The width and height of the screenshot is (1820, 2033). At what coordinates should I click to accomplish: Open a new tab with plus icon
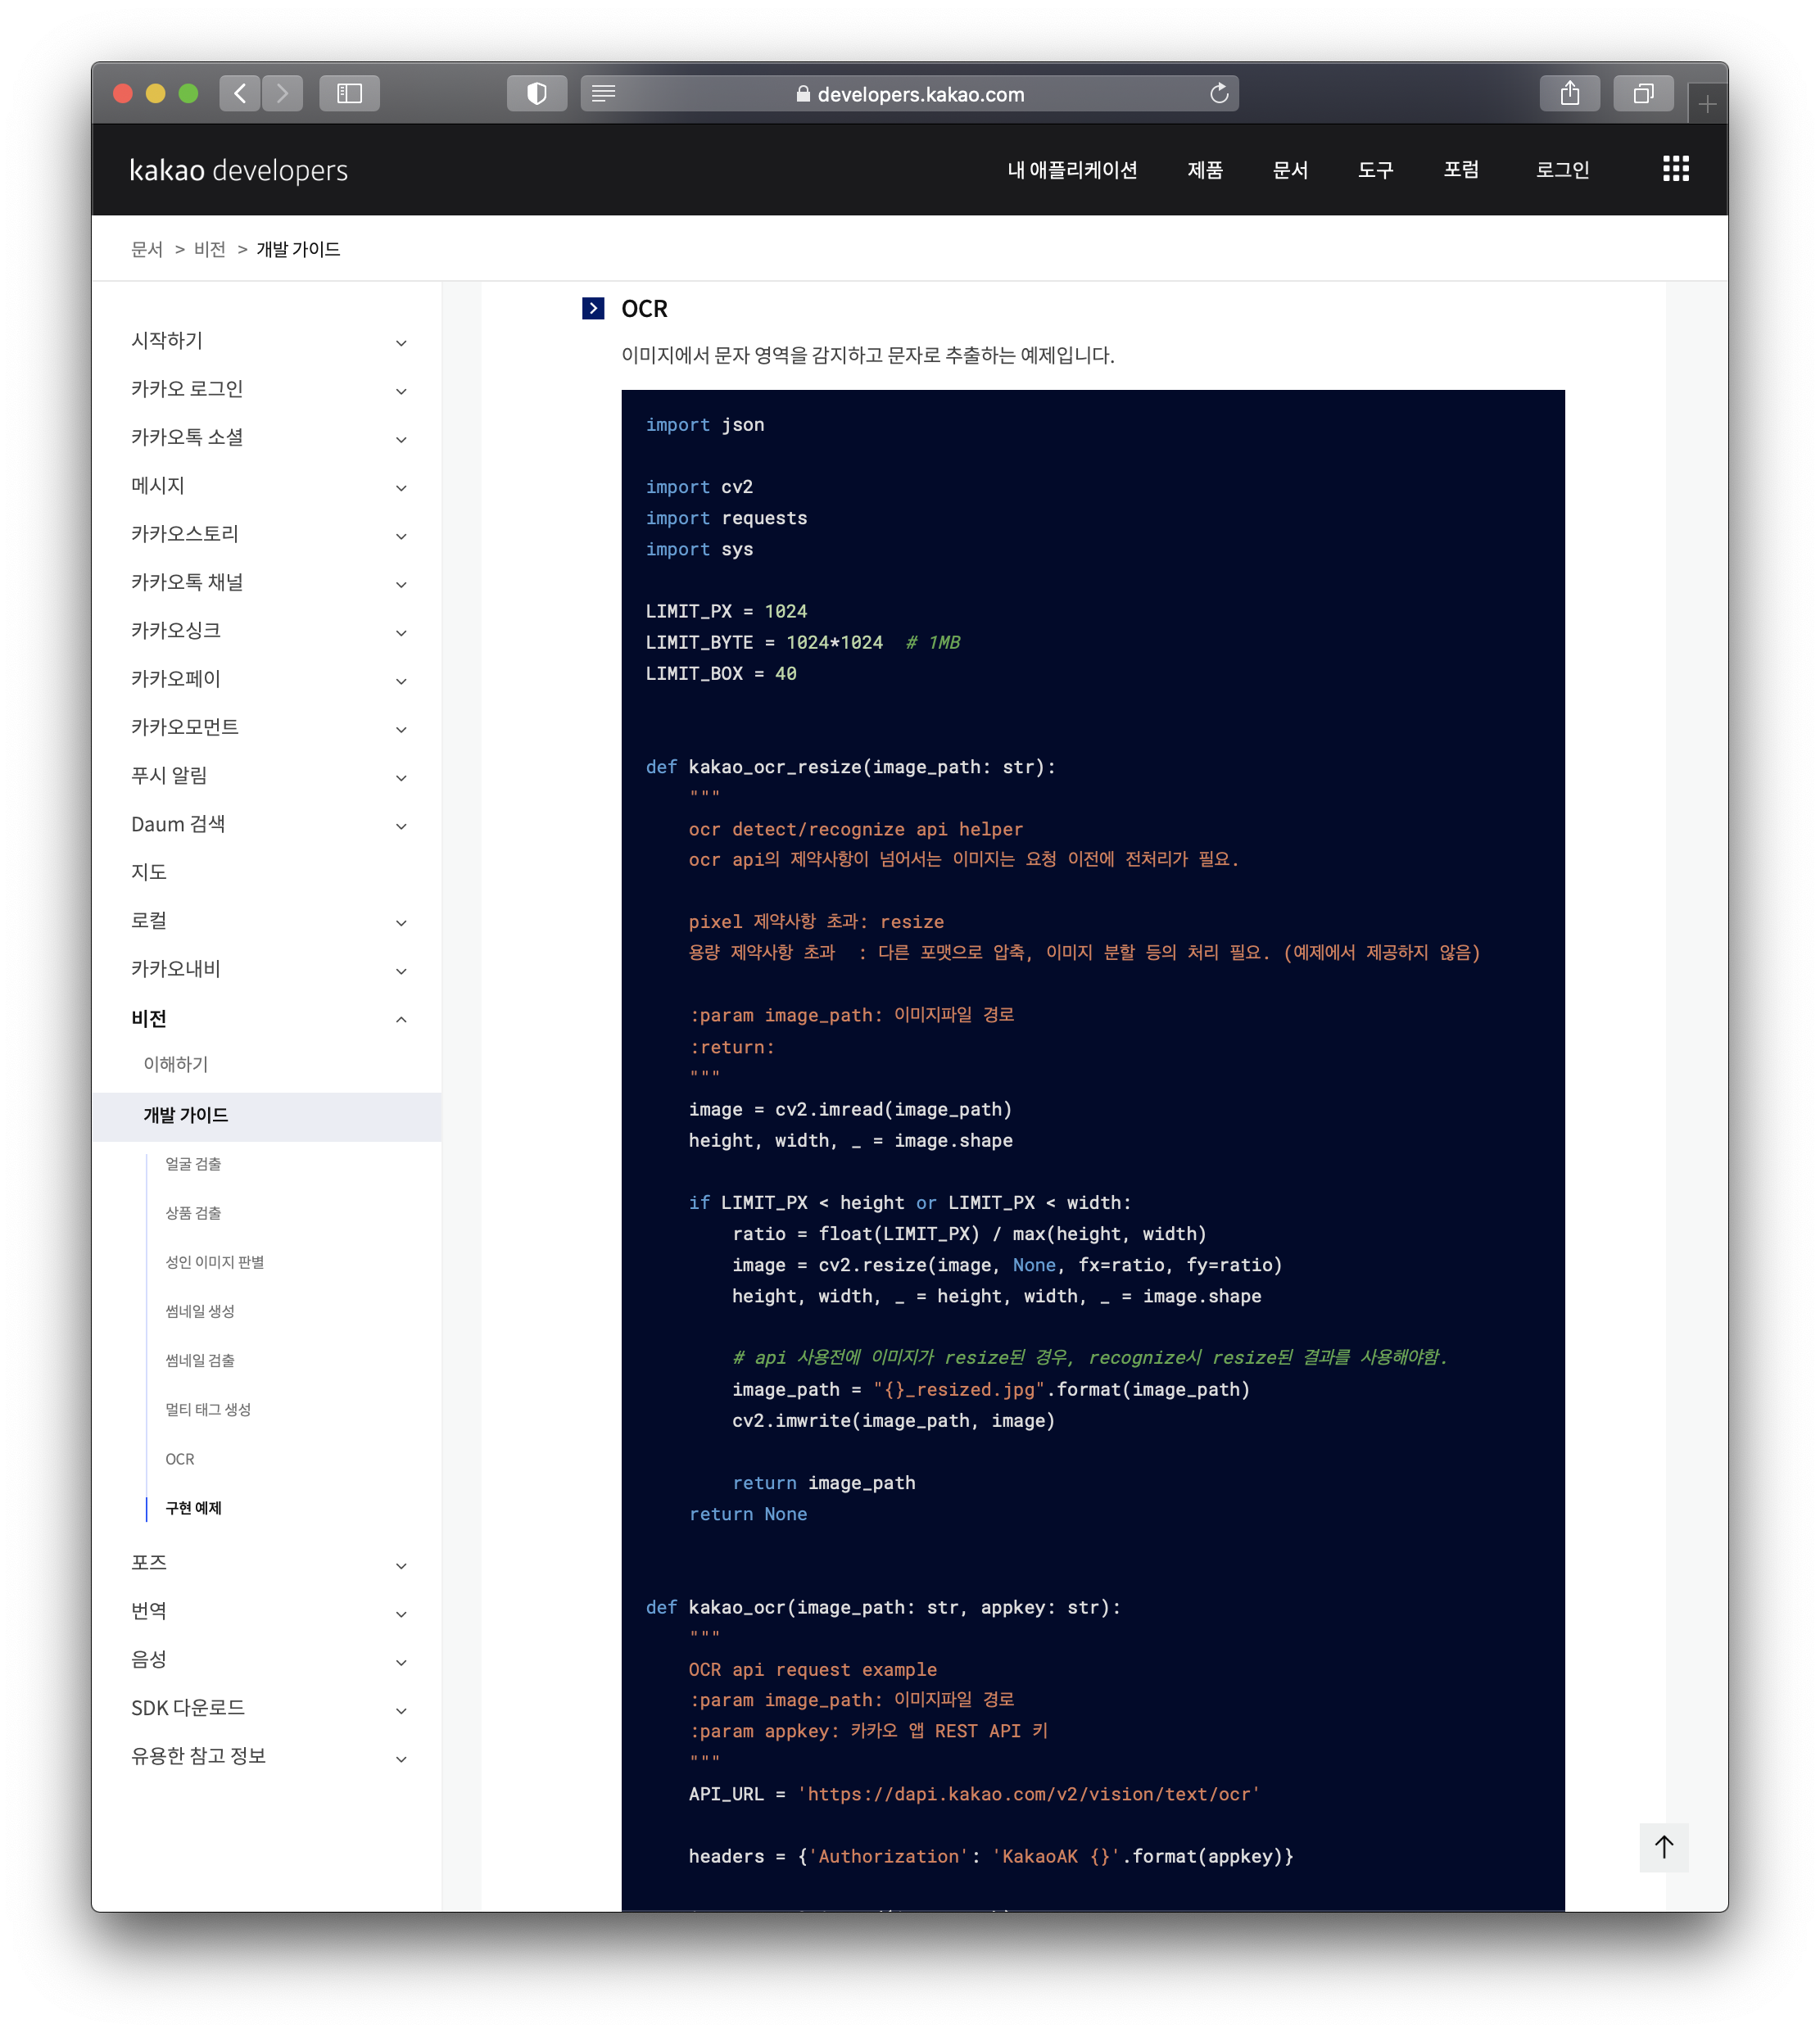(1707, 104)
